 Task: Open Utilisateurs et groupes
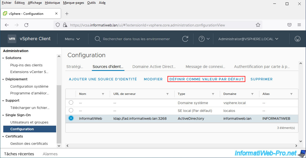coord(29,122)
